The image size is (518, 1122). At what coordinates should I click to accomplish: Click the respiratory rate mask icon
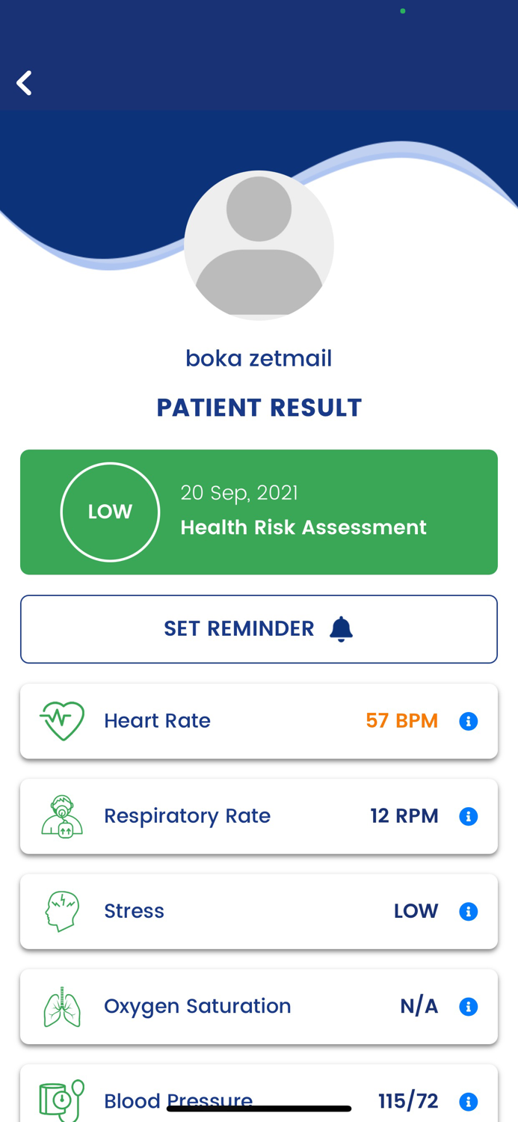pyautogui.click(x=62, y=816)
